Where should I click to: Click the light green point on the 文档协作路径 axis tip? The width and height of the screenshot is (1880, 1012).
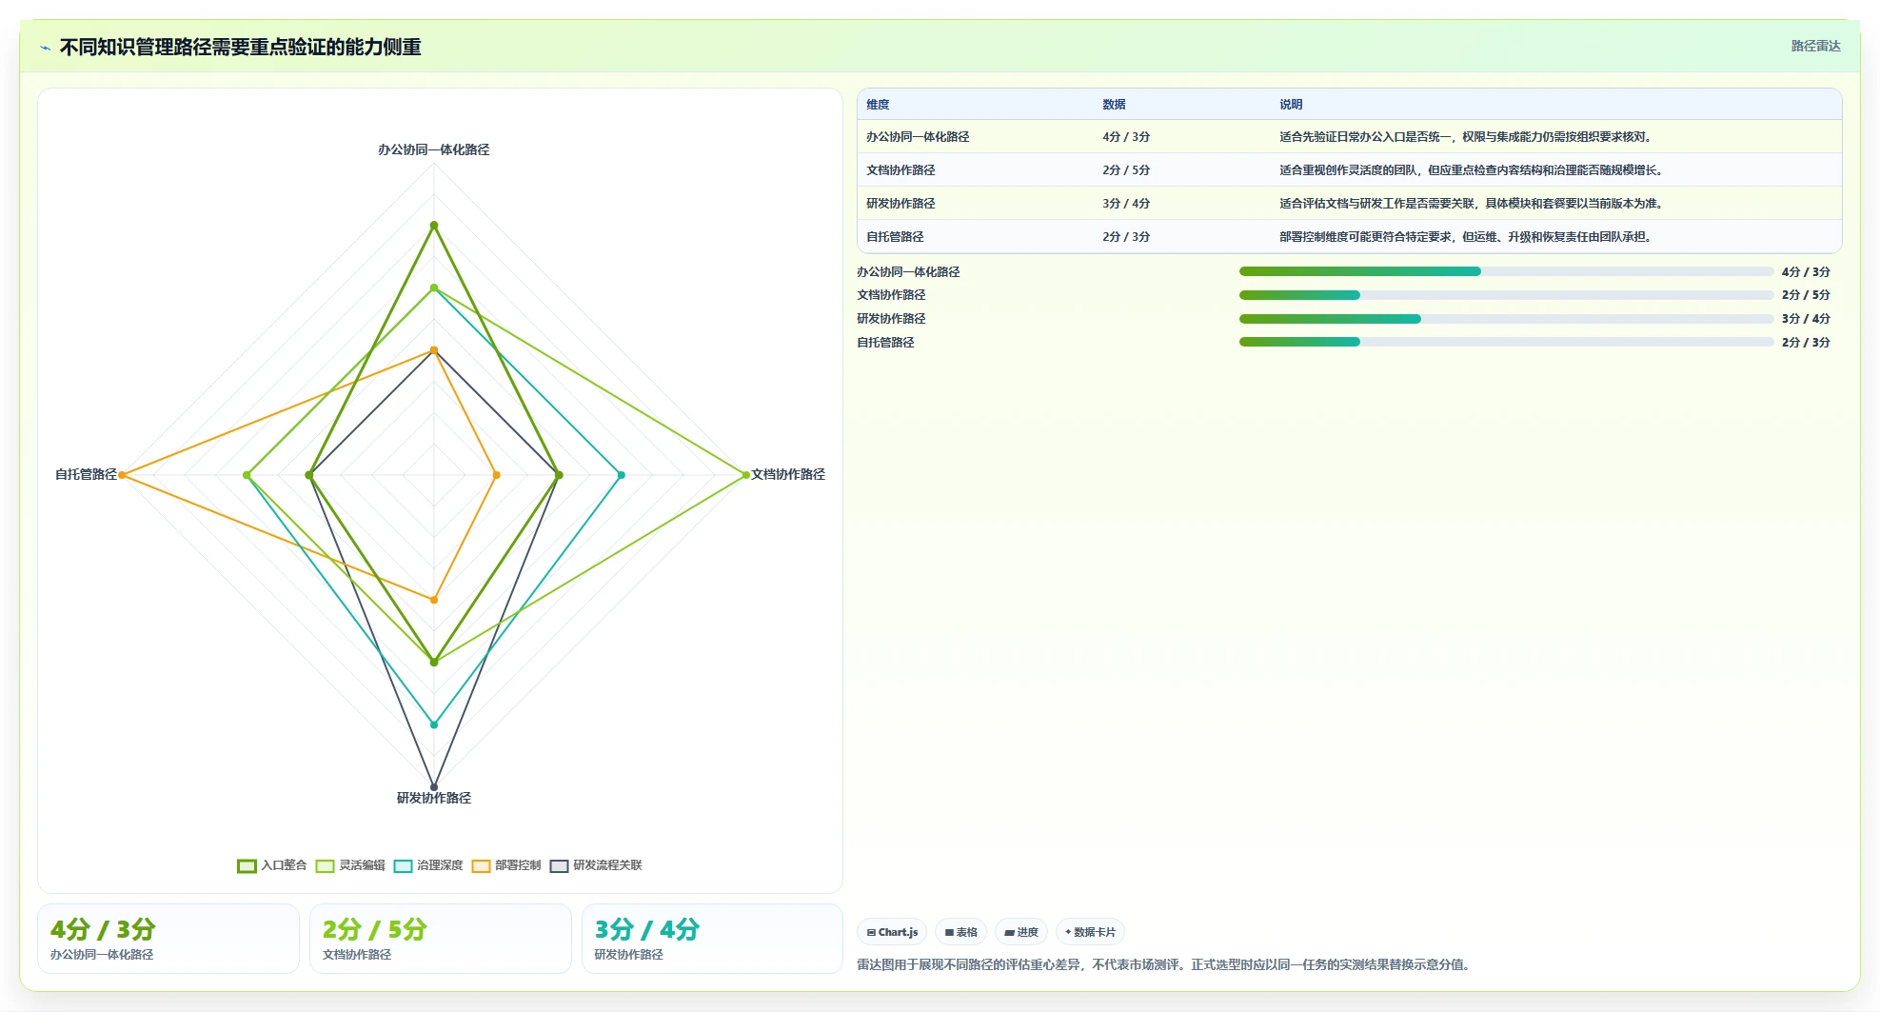[746, 475]
